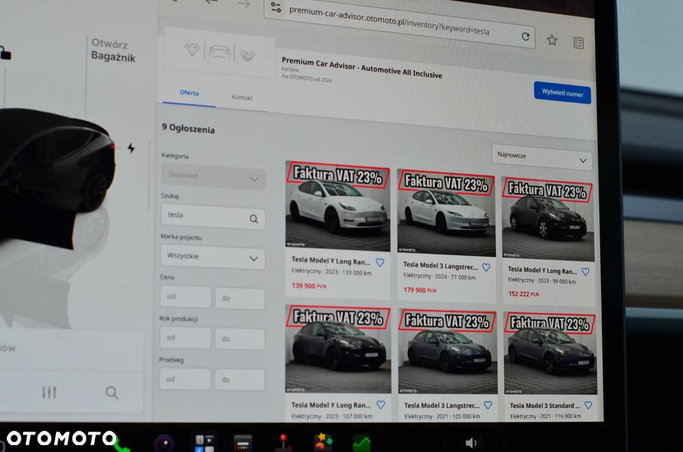The height and width of the screenshot is (452, 683).
Task: Open the Najnowsze sort dropdown
Action: (542, 157)
